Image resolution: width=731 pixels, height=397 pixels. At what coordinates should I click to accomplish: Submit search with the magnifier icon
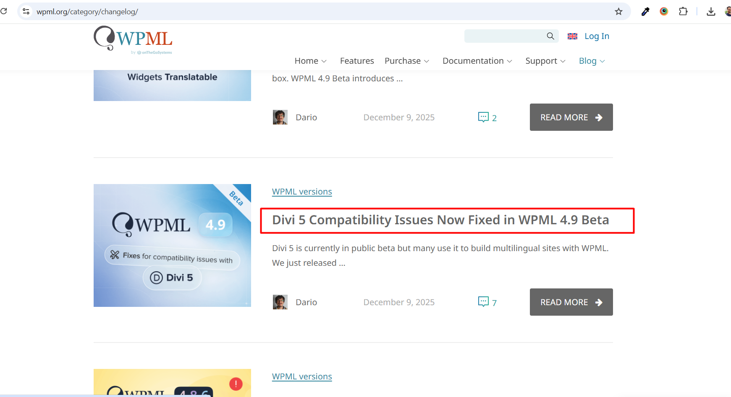[x=550, y=36]
